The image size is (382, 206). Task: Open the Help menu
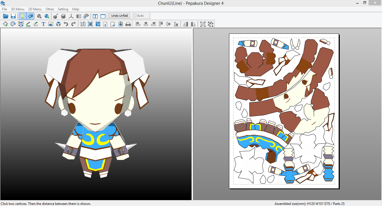tap(76, 9)
